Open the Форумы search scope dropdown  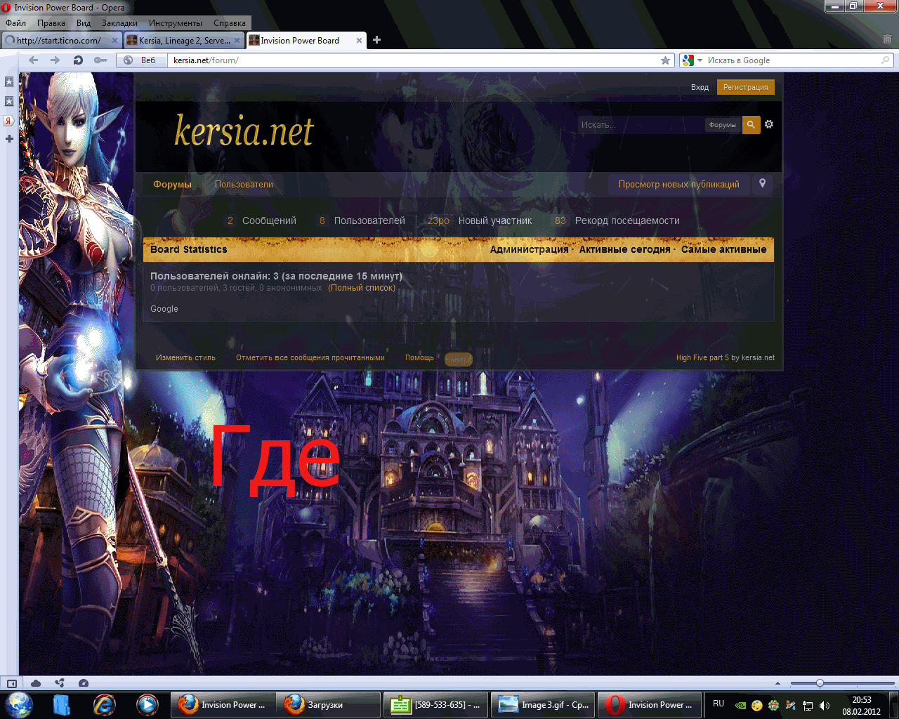723,125
